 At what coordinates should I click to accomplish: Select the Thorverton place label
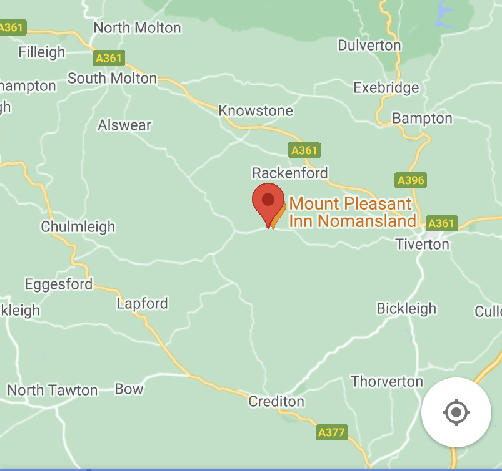(387, 381)
